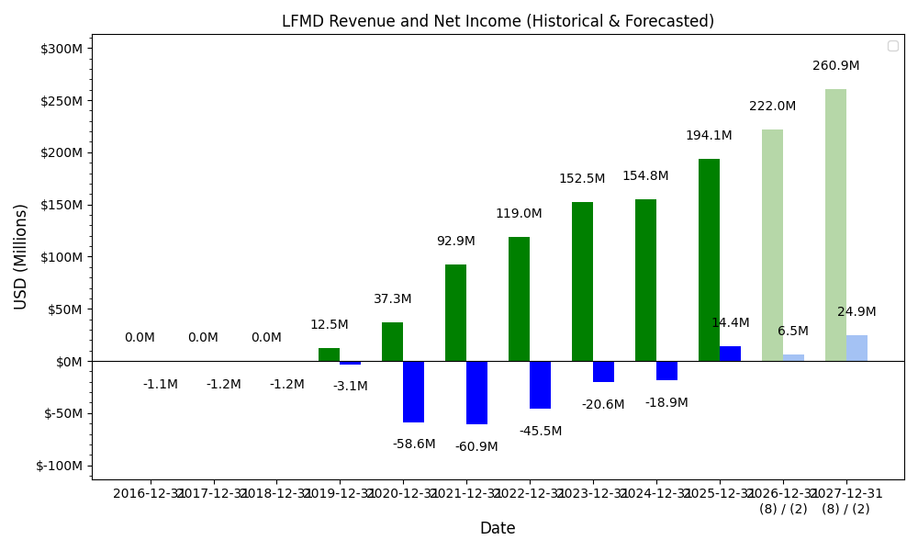This screenshot has height=551, width=918.
Task: Select the 2021 green revenue bar
Action: pyautogui.click(x=455, y=312)
